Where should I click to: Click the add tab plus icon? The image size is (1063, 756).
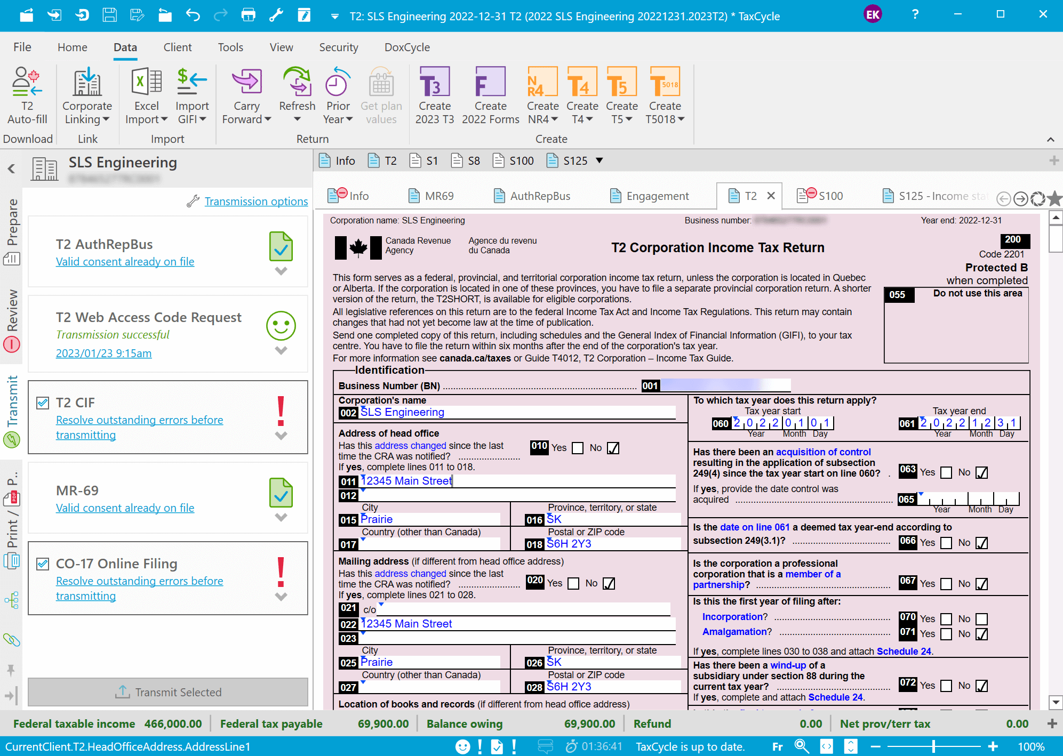click(1054, 160)
